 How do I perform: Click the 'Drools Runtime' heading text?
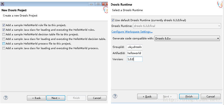(122, 5)
